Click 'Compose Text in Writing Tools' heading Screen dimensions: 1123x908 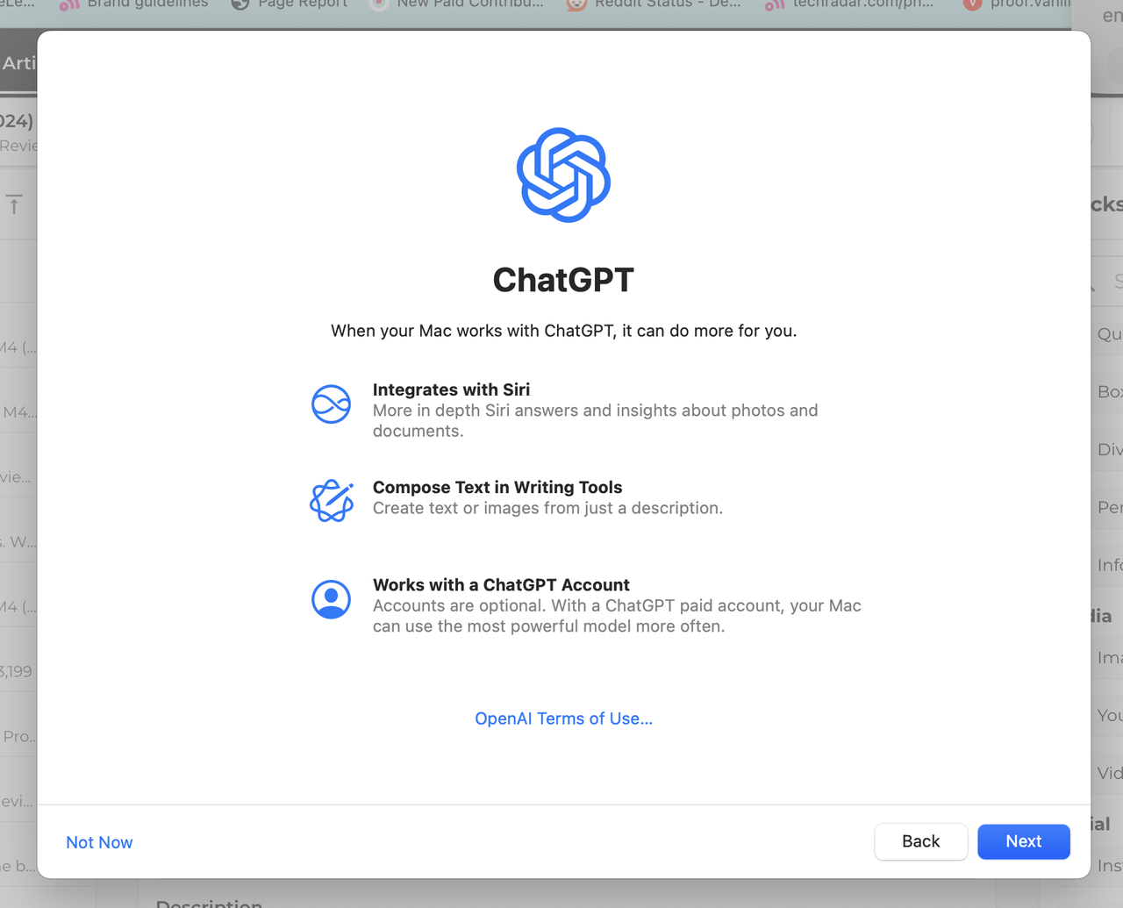pos(497,487)
